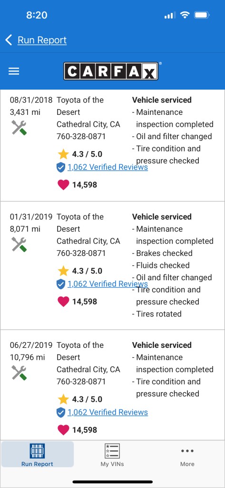Screen dimensions: 225x488
Task: Go back via Run Report link
Action: 42,40
